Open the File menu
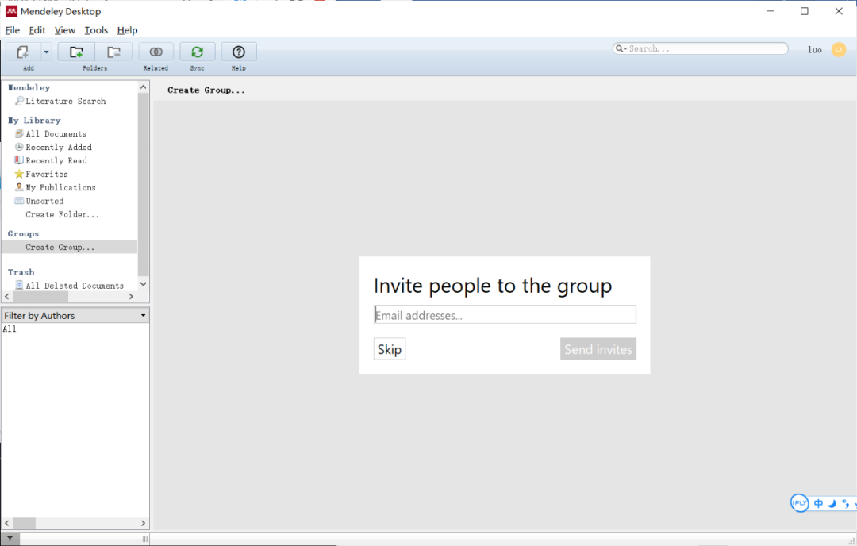 pos(12,30)
